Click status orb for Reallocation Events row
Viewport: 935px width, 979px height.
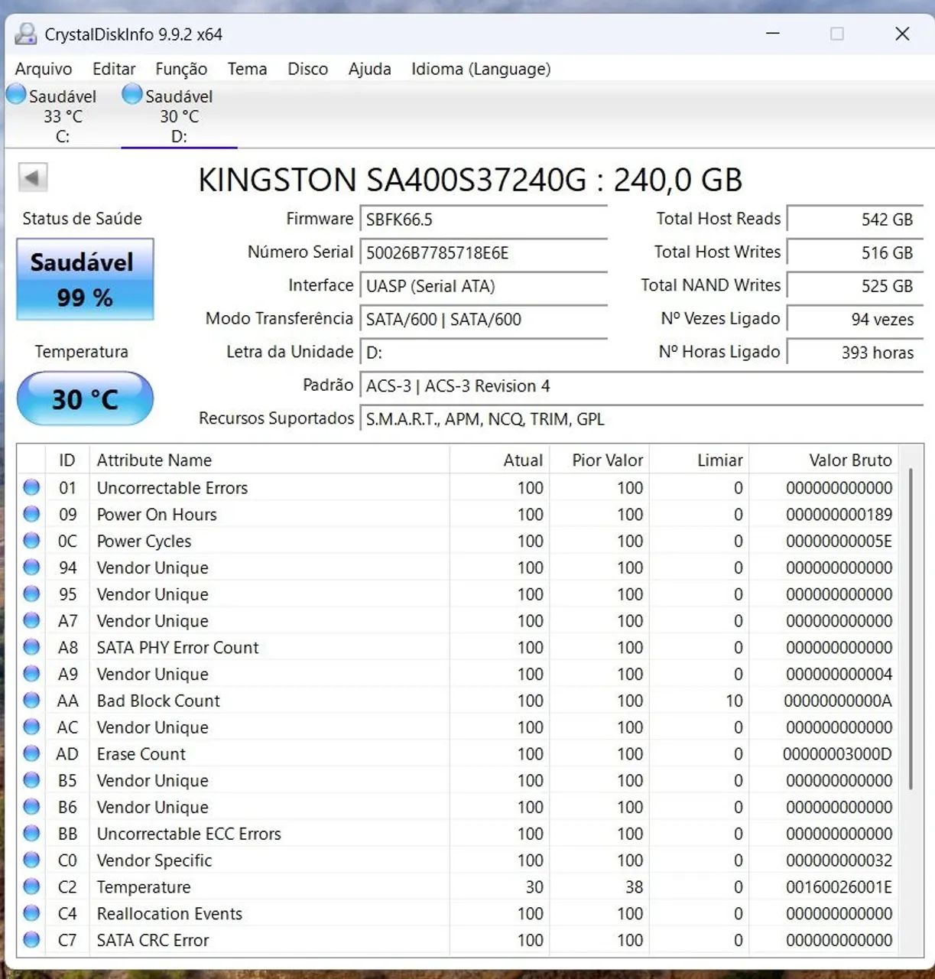(31, 913)
